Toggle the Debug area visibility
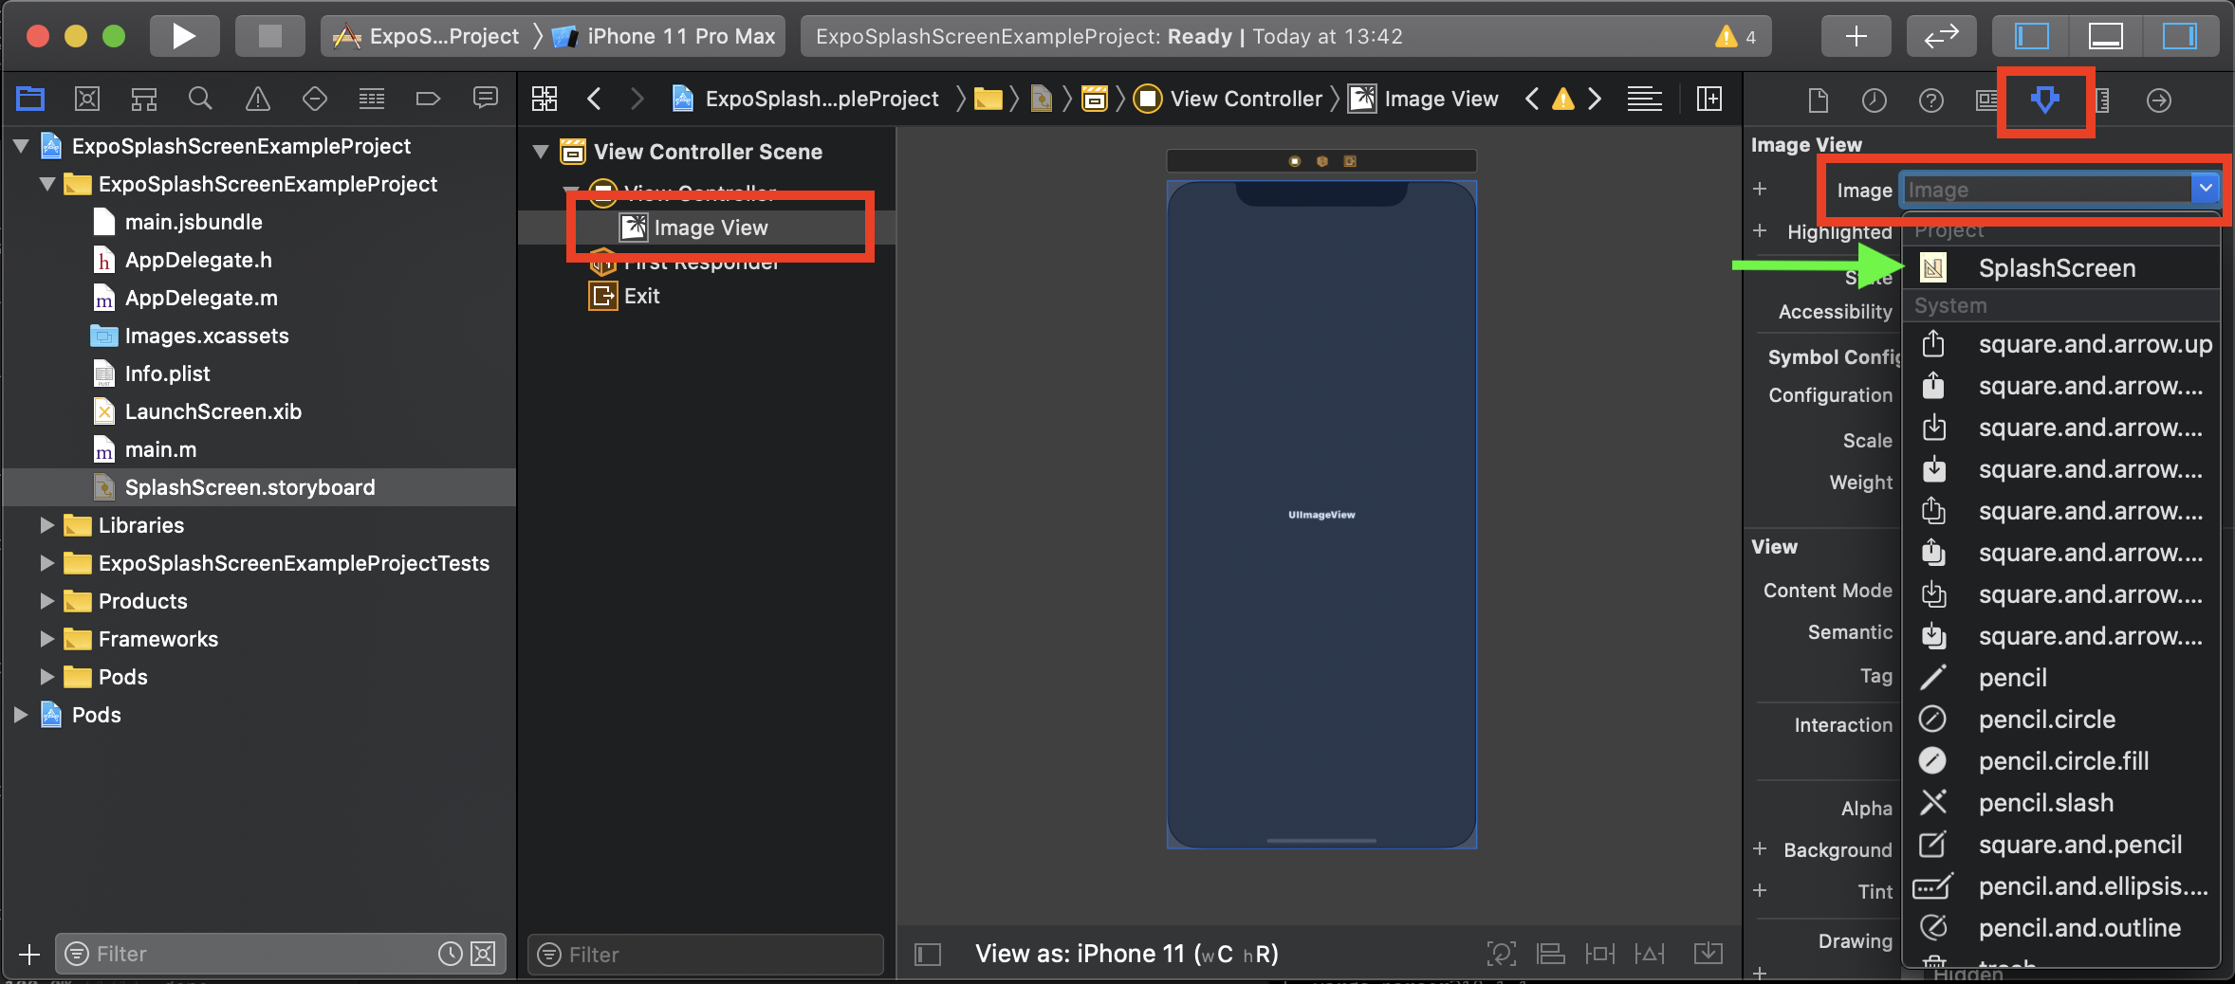 click(2105, 36)
